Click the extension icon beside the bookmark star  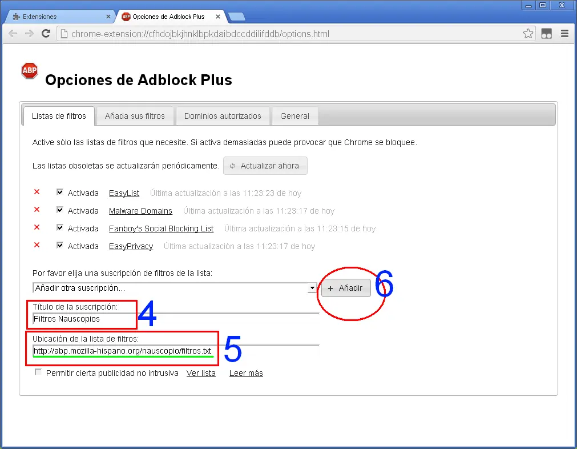(x=546, y=34)
